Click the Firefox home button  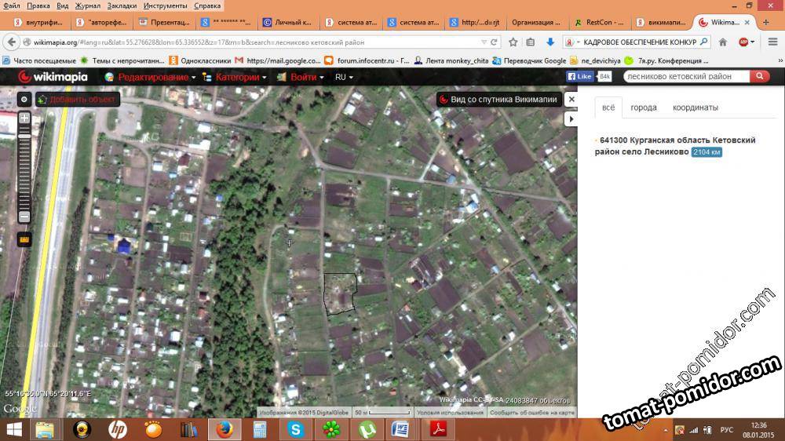coord(723,42)
